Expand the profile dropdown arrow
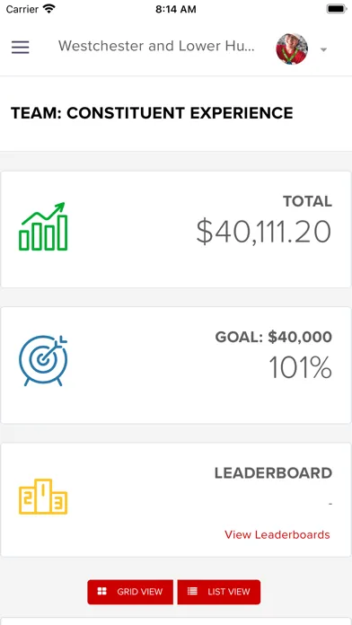 pyautogui.click(x=323, y=49)
